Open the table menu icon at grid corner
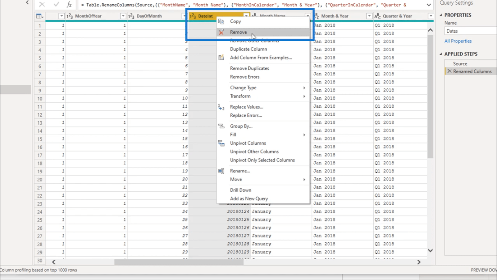 coord(40,16)
